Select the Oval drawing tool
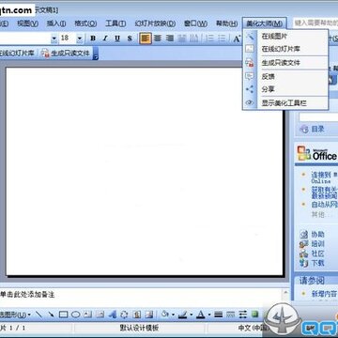This screenshot has width=338, height=338. click(76, 315)
